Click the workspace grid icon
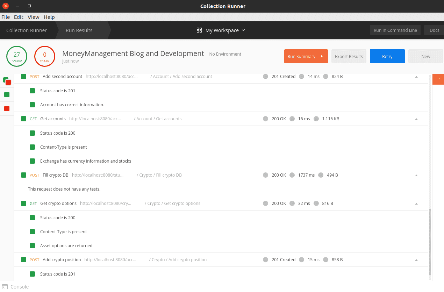This screenshot has width=444, height=292. pyautogui.click(x=199, y=30)
